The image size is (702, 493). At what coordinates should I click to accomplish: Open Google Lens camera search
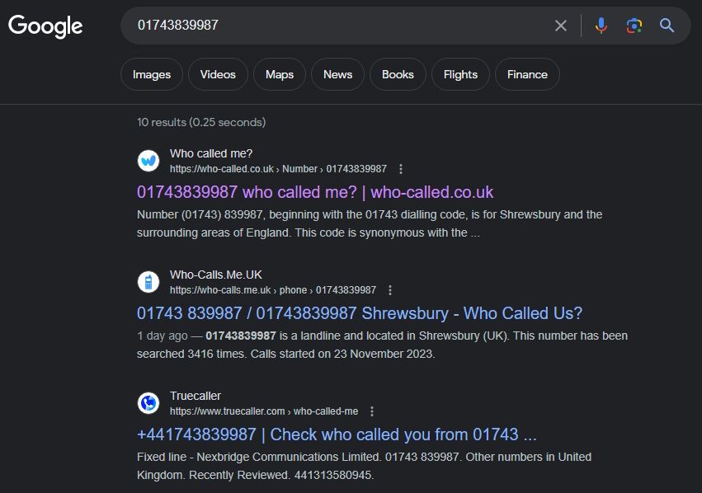pyautogui.click(x=634, y=26)
